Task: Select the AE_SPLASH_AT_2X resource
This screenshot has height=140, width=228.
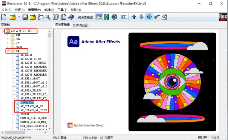Action: tap(31, 106)
